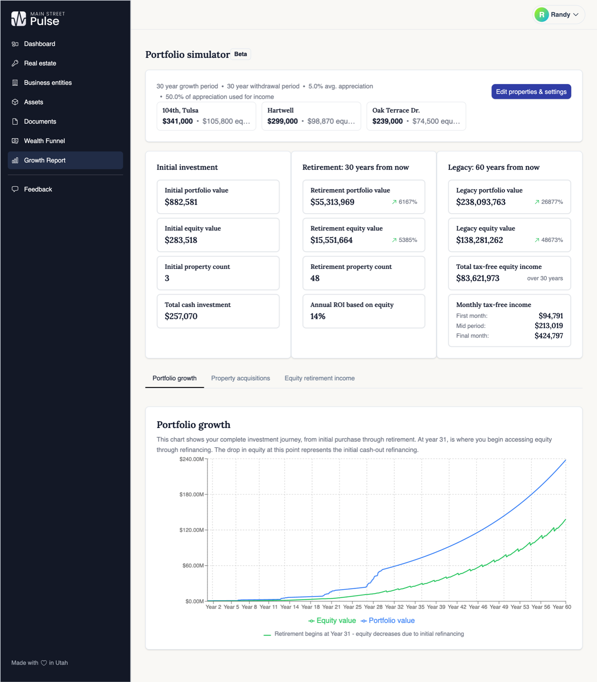Click the Made with love in Utah text

(40, 663)
